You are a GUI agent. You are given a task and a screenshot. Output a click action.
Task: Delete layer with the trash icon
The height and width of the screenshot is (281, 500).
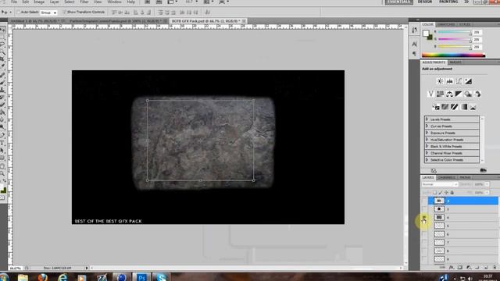(495, 268)
